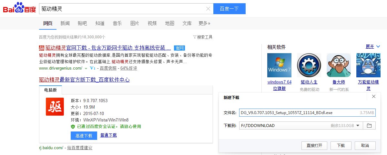
Task: Clear the search box with the X icon
Action: (x=208, y=9)
